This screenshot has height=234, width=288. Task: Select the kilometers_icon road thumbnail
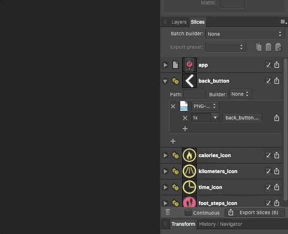pyautogui.click(x=189, y=171)
